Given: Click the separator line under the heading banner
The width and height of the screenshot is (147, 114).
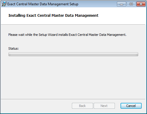Looking at the screenshot, I should click(73, 24).
